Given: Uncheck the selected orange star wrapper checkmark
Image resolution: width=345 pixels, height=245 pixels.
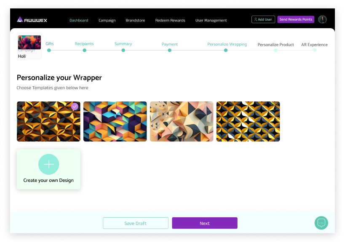Looking at the screenshot, I should 75,107.
